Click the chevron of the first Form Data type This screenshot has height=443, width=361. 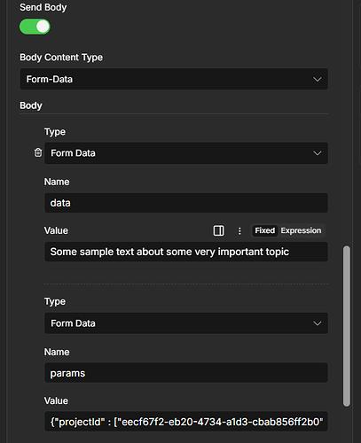[x=318, y=153]
